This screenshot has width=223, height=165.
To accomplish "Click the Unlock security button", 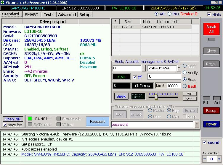I will tap(137, 114).
